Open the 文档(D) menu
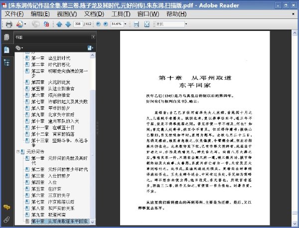299x228 pixels. 94,14
